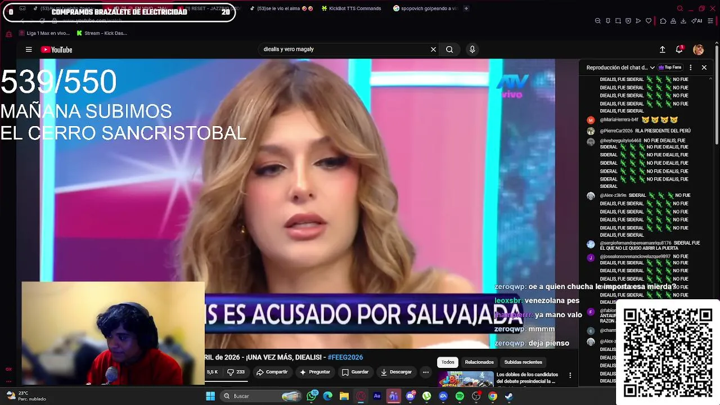Open YouTube notifications bell
Viewport: 720px width, 405px height.
pyautogui.click(x=679, y=49)
